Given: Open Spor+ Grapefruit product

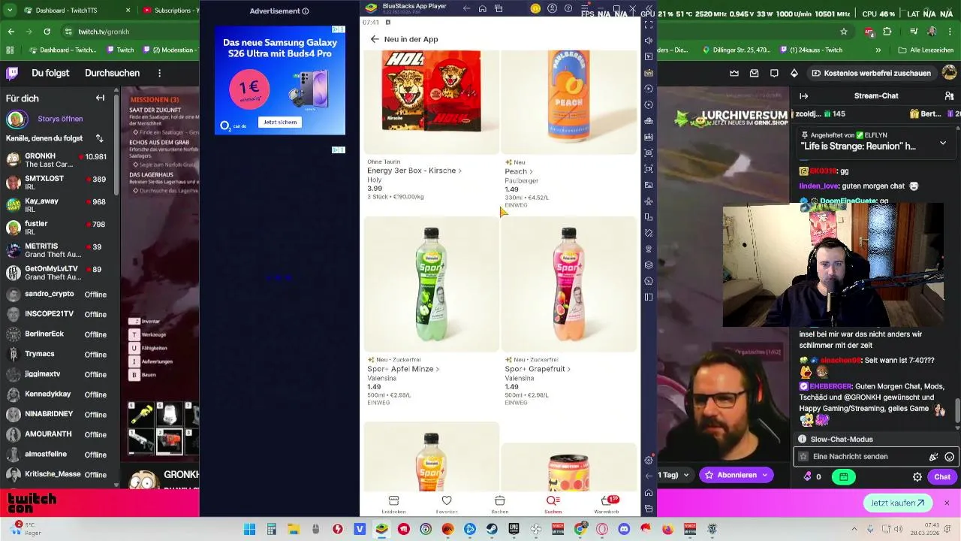Looking at the screenshot, I should click(x=538, y=369).
